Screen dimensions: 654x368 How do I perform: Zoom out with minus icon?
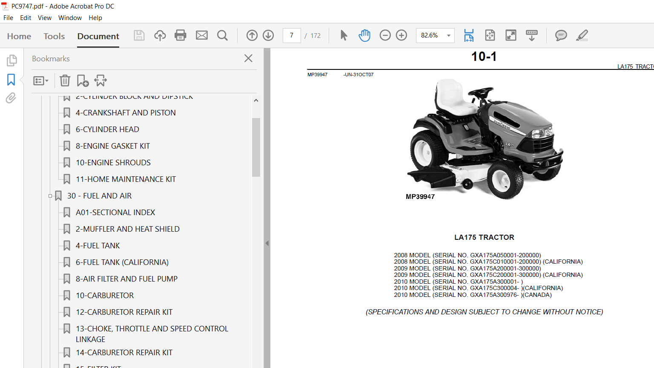[385, 35]
